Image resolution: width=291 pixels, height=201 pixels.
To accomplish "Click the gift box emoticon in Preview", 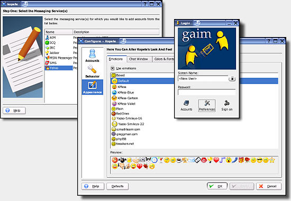I will [x=241, y=160].
